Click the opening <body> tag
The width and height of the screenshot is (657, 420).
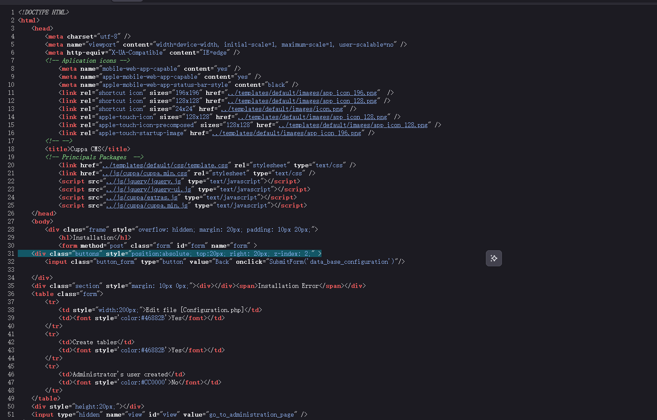(x=42, y=221)
